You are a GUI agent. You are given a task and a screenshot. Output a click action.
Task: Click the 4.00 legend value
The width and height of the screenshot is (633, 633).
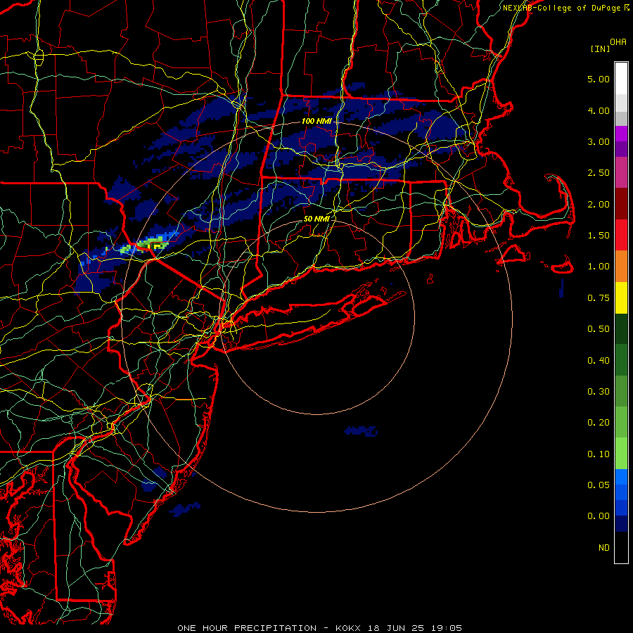(x=599, y=110)
